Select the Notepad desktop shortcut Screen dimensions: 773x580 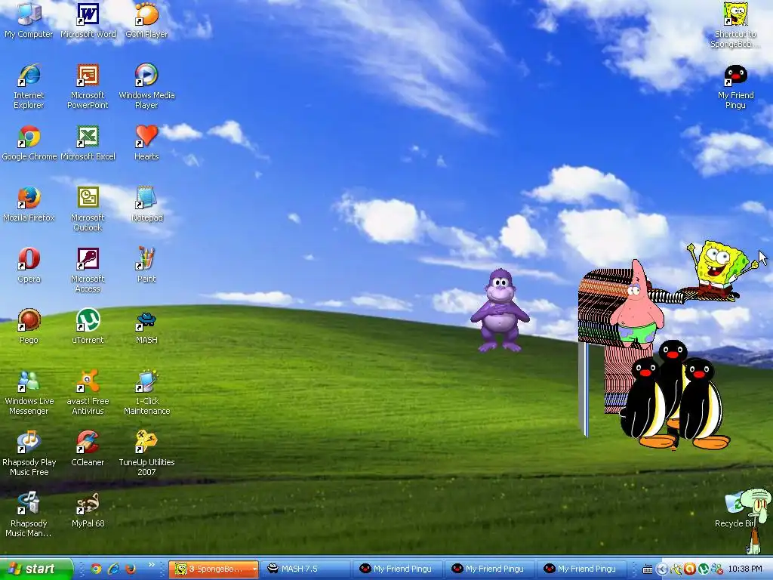click(146, 204)
